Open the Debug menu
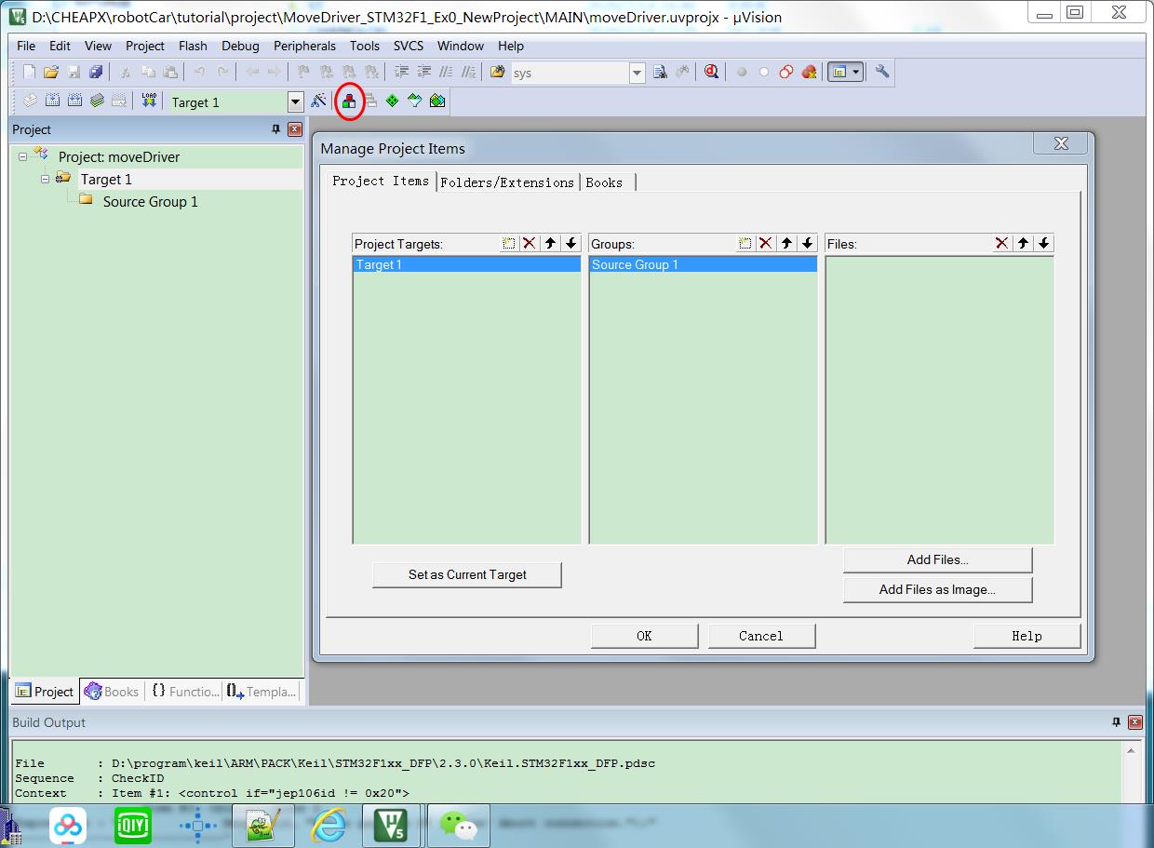Viewport: 1154px width, 848px height. [x=240, y=46]
